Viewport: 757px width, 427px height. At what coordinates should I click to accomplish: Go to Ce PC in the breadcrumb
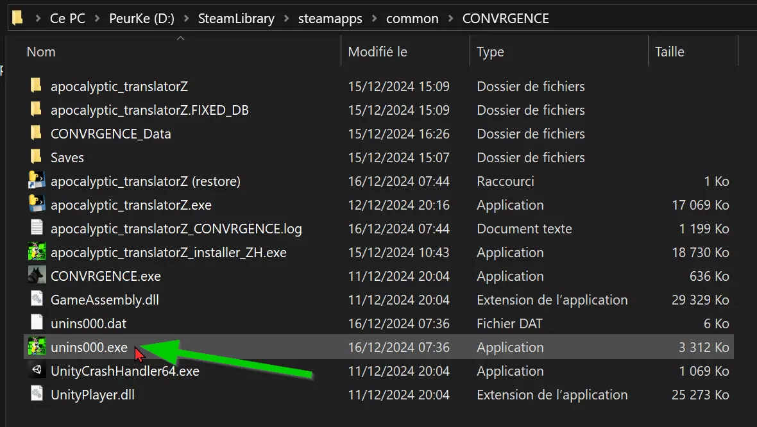pos(67,19)
